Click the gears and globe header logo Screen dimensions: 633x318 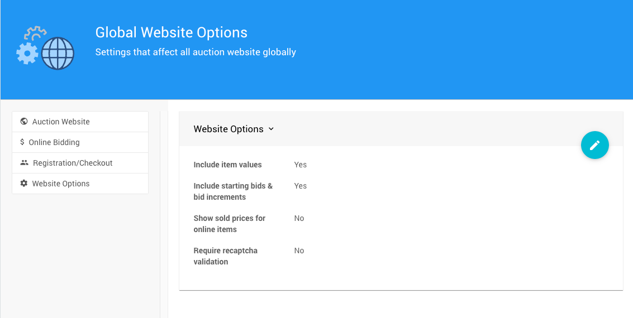coord(45,48)
